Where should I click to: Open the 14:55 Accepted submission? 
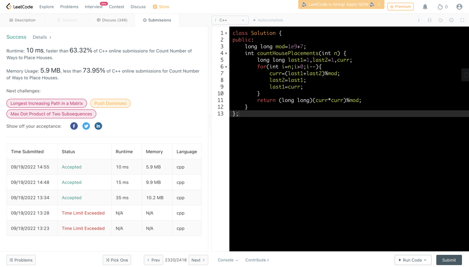(x=72, y=167)
